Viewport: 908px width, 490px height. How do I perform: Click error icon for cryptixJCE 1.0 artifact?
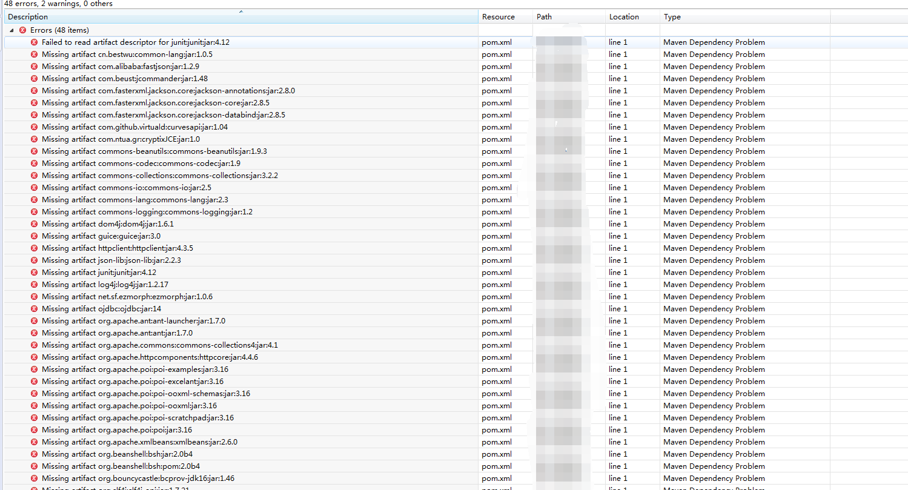click(x=35, y=139)
